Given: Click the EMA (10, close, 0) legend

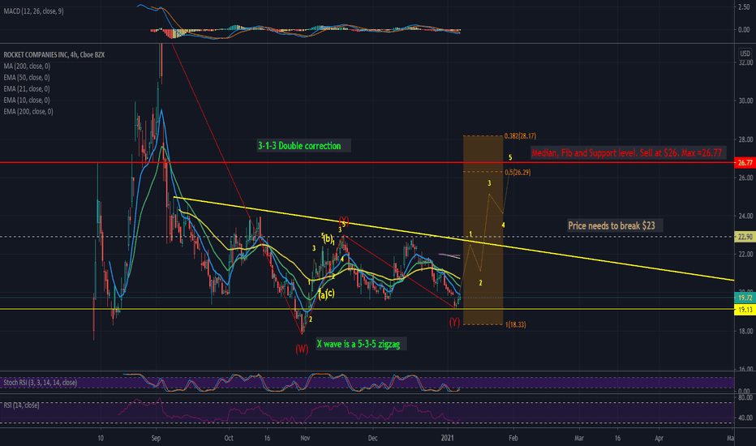Looking at the screenshot, I should click(27, 101).
